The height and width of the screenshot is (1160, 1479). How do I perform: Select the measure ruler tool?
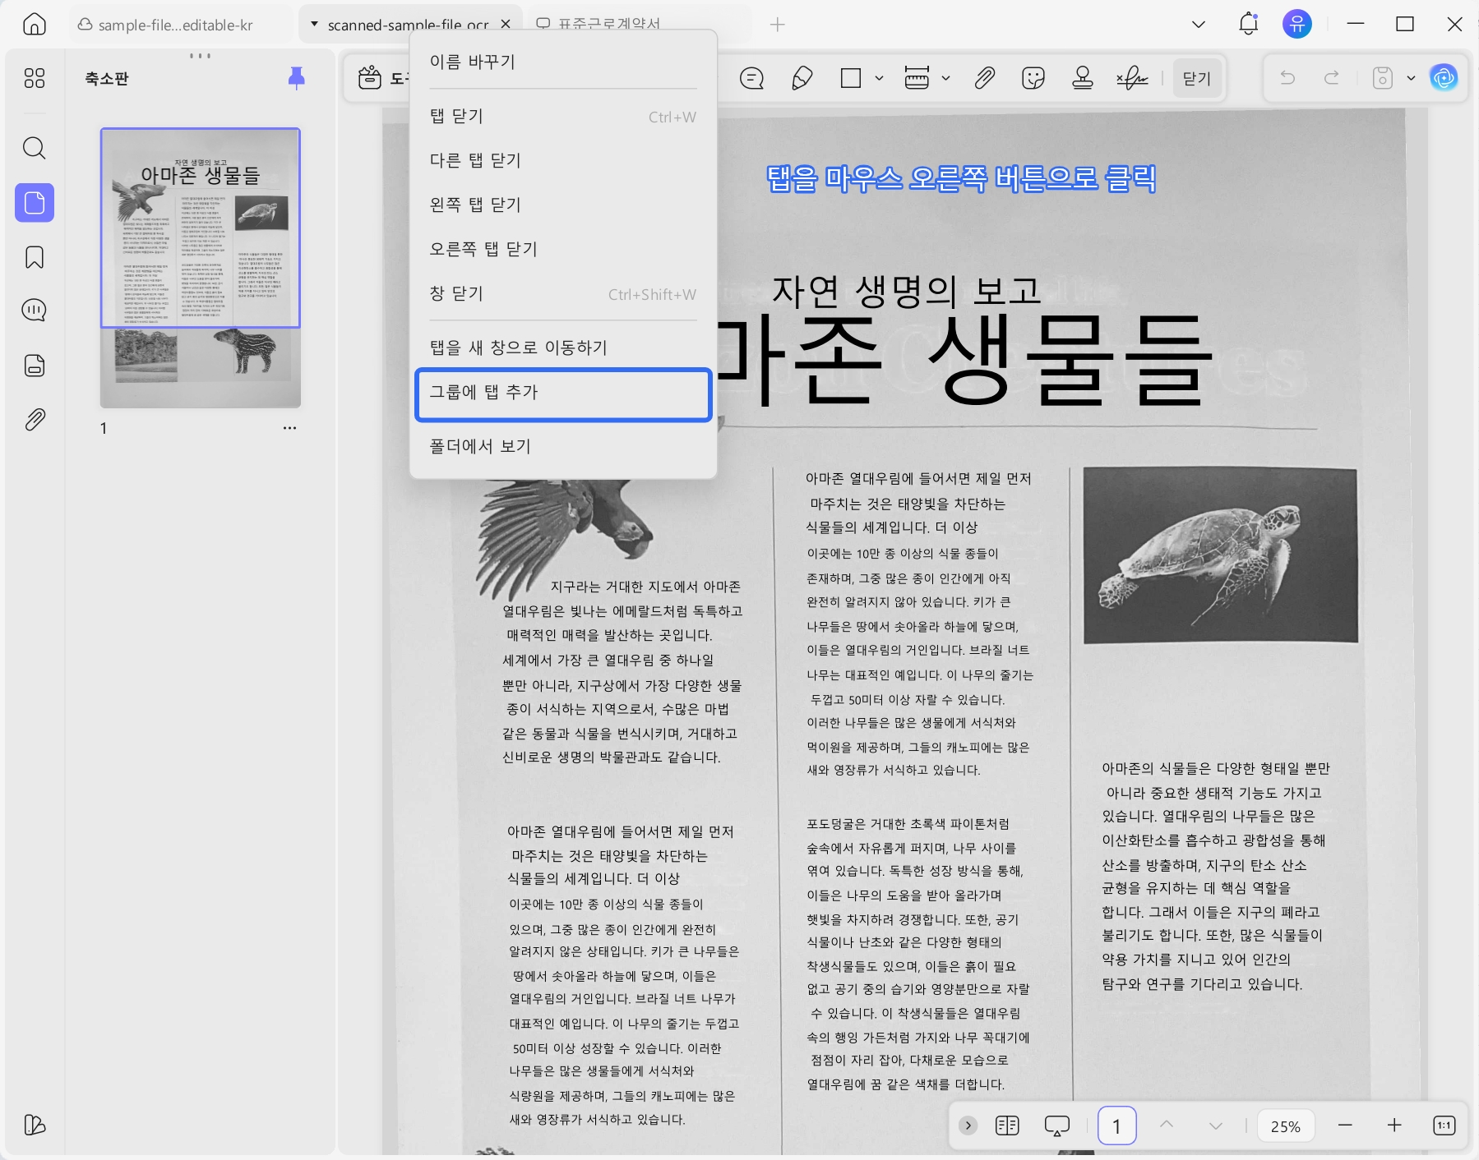pos(917,78)
